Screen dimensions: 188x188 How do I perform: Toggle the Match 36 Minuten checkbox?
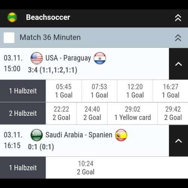9,38
